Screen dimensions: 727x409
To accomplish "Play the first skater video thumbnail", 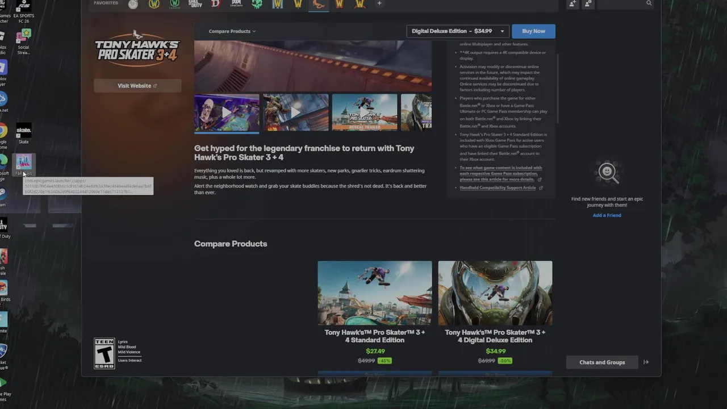I will tap(227, 112).
